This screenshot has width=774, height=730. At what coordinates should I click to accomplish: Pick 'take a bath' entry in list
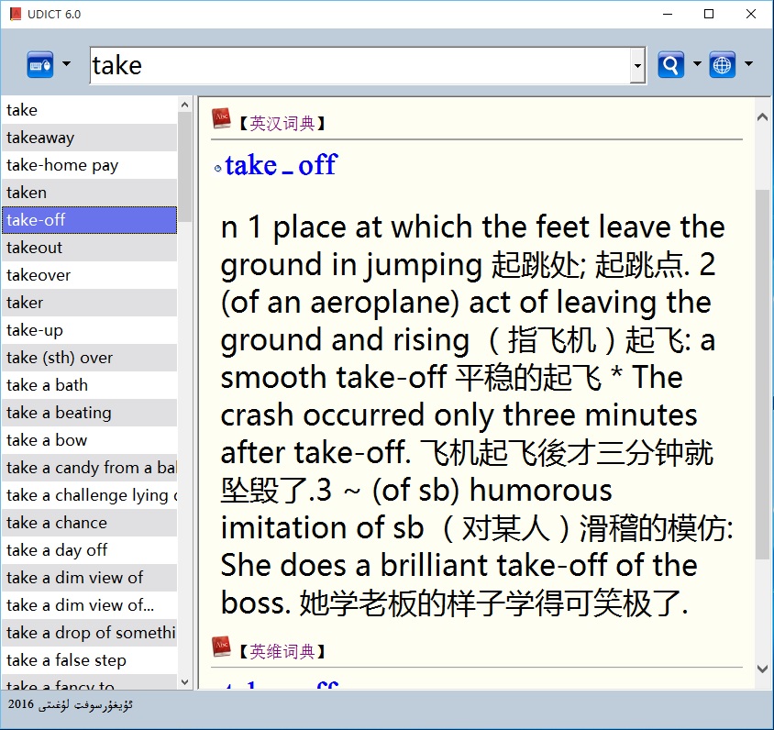pyautogui.click(x=48, y=385)
